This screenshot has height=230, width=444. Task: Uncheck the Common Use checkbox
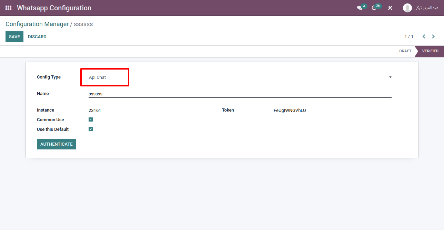(91, 119)
